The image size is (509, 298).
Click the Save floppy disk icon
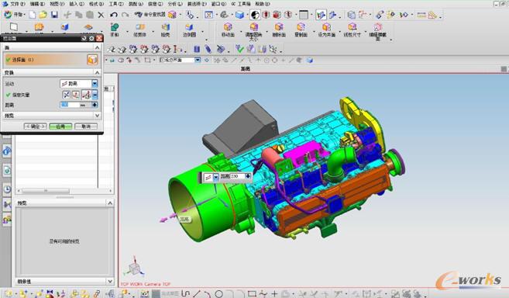coord(54,15)
